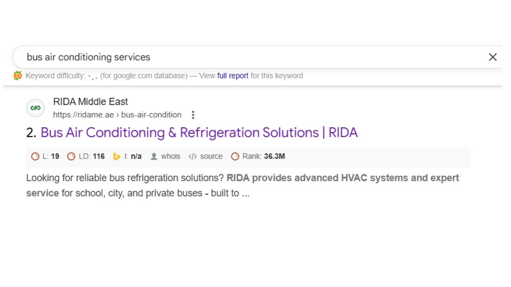
Task: Click the Semrush icon beside 'Rank'
Action: [235, 156]
